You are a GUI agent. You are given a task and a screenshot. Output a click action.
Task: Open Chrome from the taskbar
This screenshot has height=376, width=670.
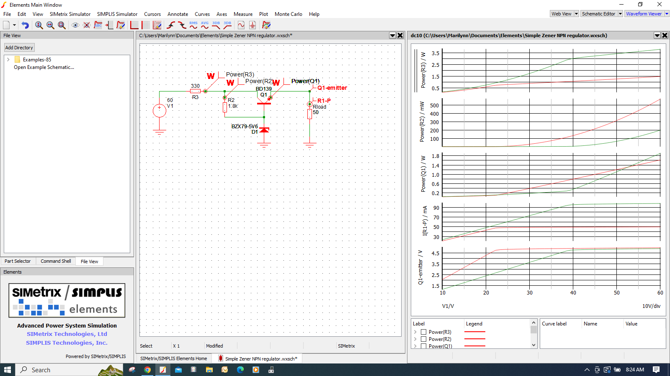pyautogui.click(x=147, y=370)
